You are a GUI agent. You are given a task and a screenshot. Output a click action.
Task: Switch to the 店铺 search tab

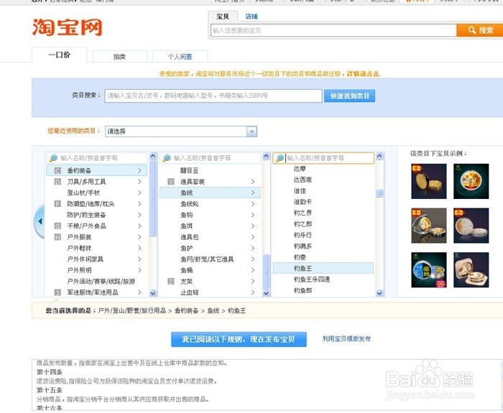tap(251, 17)
